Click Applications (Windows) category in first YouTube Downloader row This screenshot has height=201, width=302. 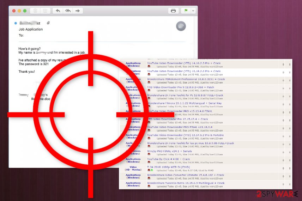tap(133, 65)
